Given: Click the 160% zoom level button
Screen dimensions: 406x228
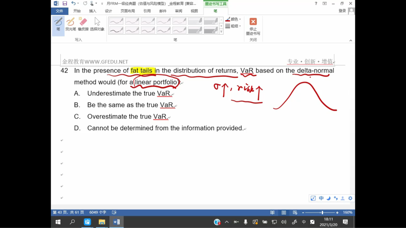Looking at the screenshot, I should pyautogui.click(x=347, y=213).
